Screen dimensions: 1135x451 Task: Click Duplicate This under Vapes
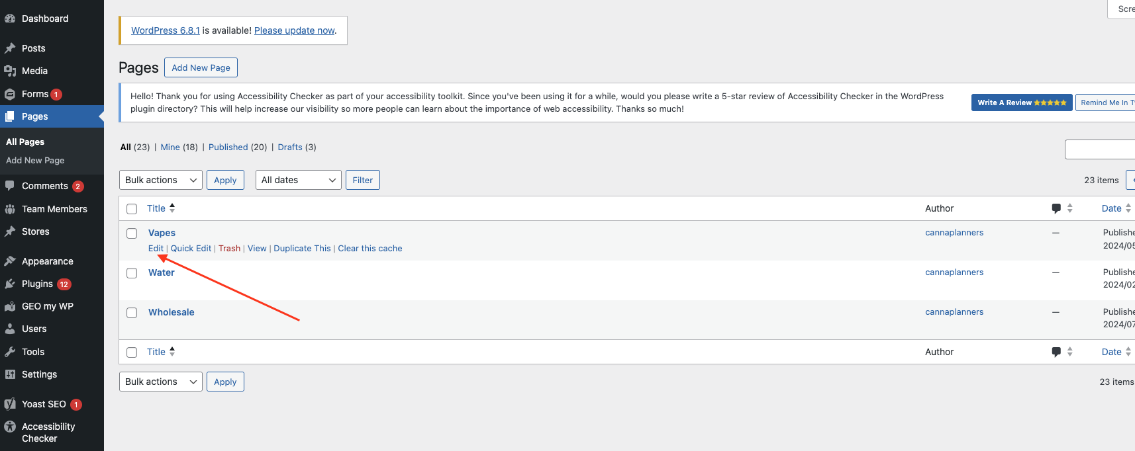coord(302,248)
